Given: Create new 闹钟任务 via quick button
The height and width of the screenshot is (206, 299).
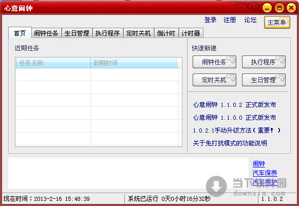Looking at the screenshot, I should tap(214, 62).
